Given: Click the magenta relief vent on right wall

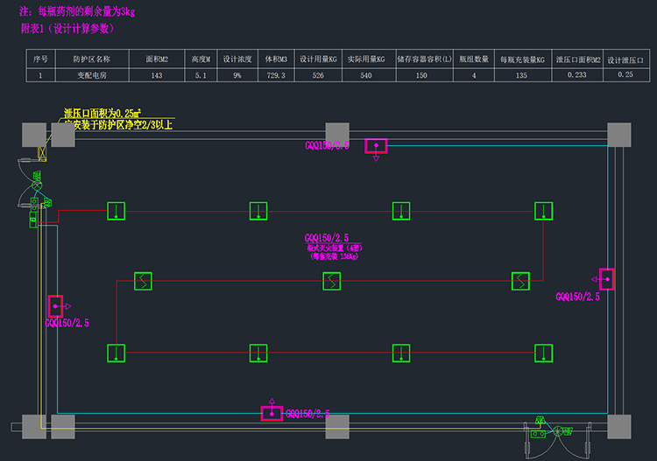Looking at the screenshot, I should click(606, 279).
